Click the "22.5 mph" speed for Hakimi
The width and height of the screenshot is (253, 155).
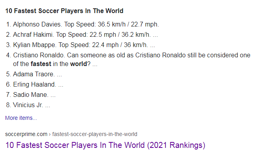click(x=103, y=35)
